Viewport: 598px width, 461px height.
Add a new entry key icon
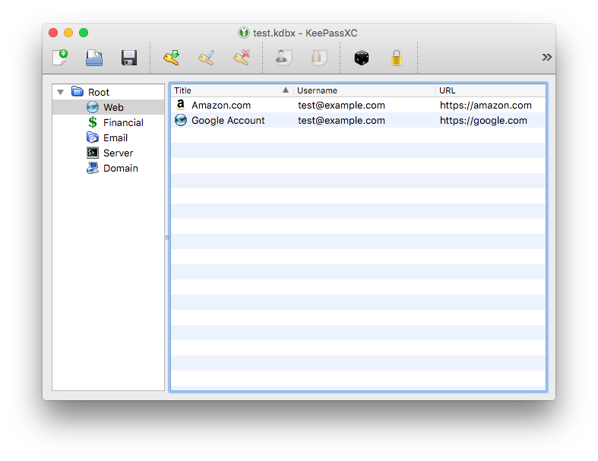[x=172, y=58]
